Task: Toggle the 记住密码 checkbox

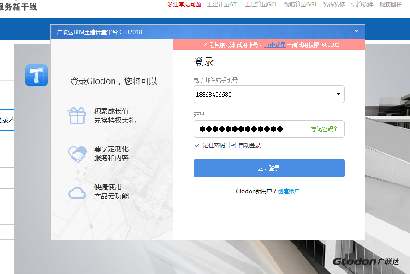Action: click(x=197, y=145)
